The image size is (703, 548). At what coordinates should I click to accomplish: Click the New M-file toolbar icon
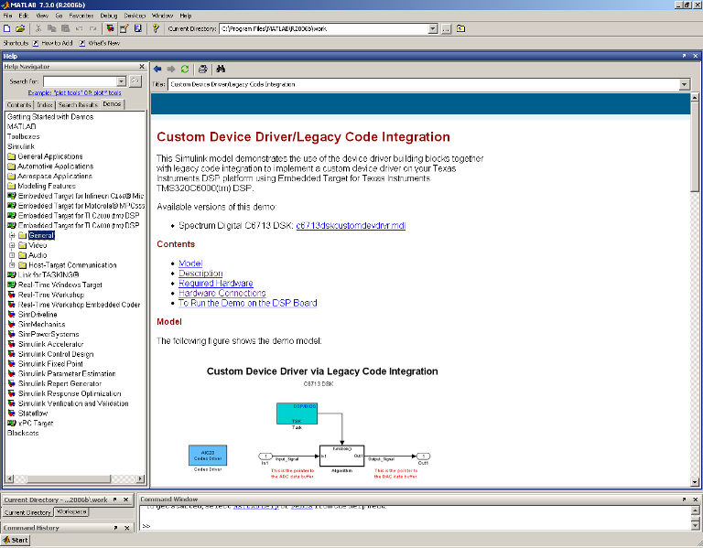coord(6,28)
